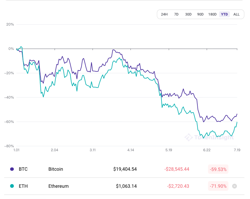Click the 1.01 date axis label
This screenshot has width=250, height=199.
[16, 150]
